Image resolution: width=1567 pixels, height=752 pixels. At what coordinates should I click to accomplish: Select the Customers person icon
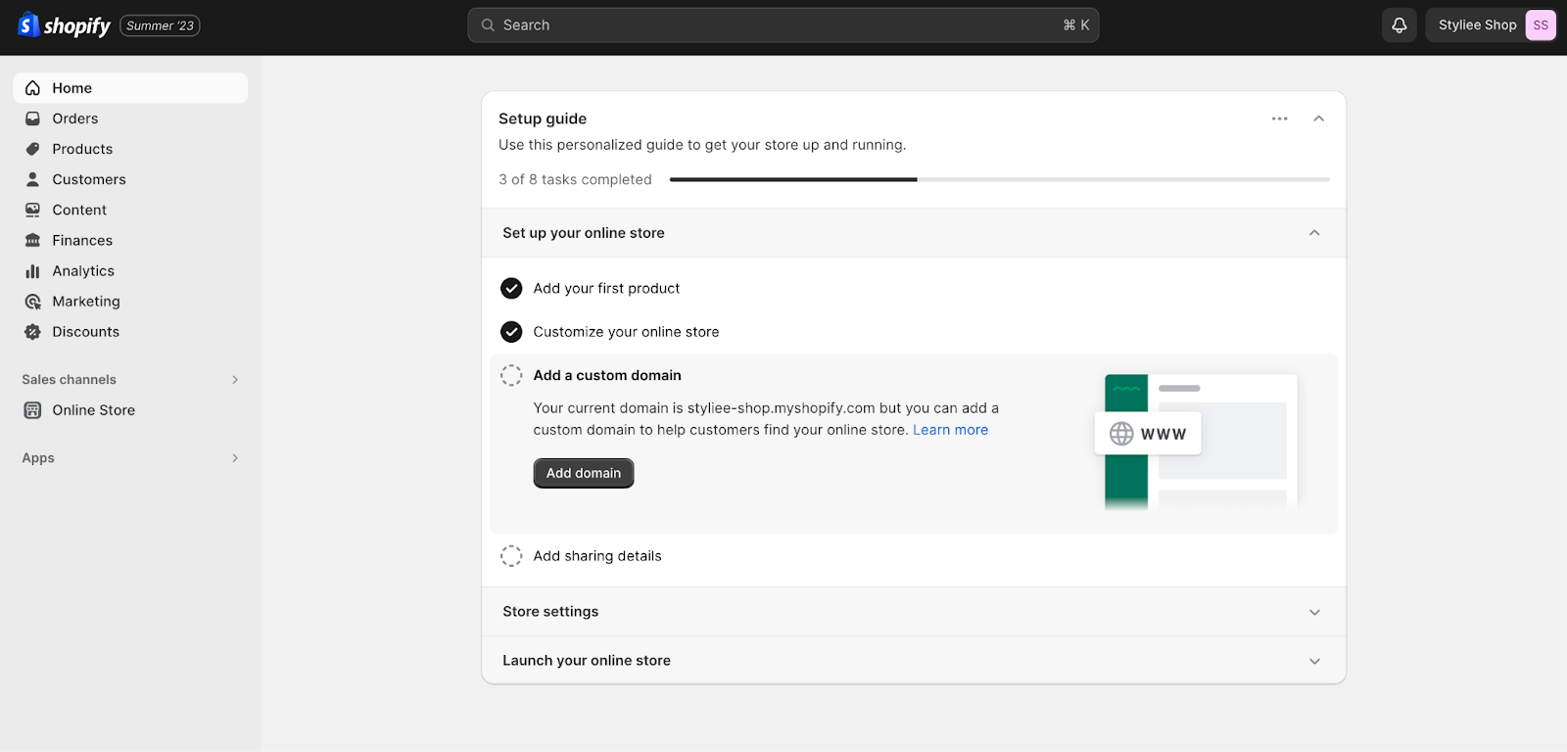tap(32, 179)
